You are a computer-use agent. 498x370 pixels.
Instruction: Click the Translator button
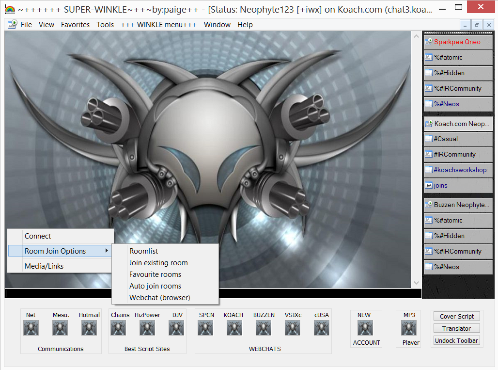pos(456,328)
